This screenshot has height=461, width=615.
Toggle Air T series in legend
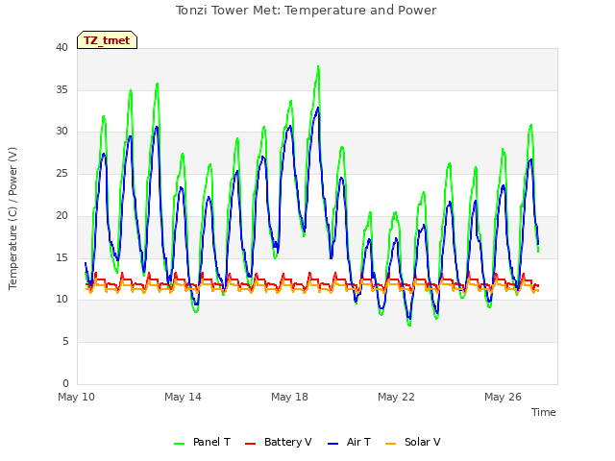(x=349, y=442)
